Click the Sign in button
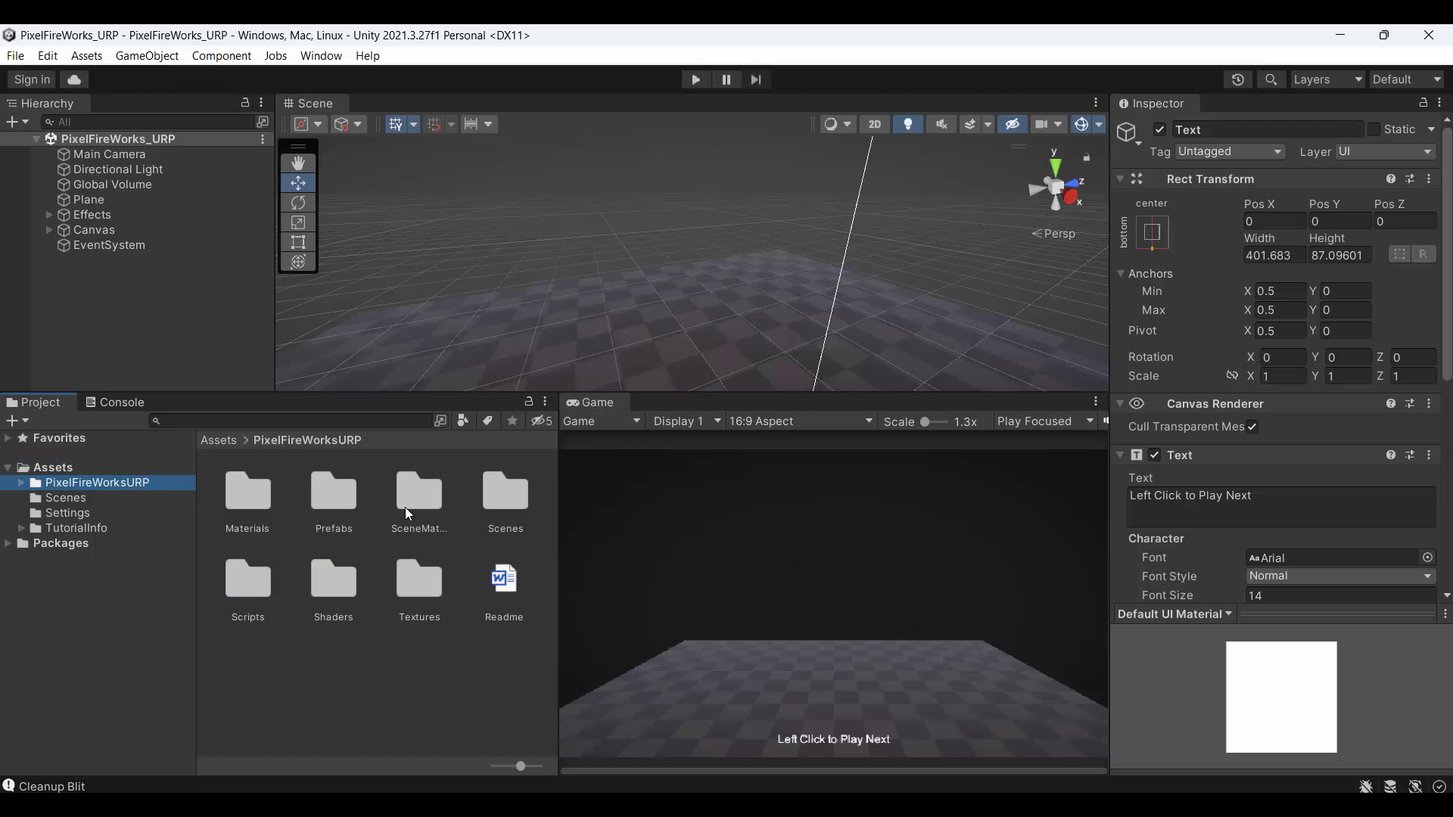Viewport: 1453px width, 817px height. (x=32, y=79)
